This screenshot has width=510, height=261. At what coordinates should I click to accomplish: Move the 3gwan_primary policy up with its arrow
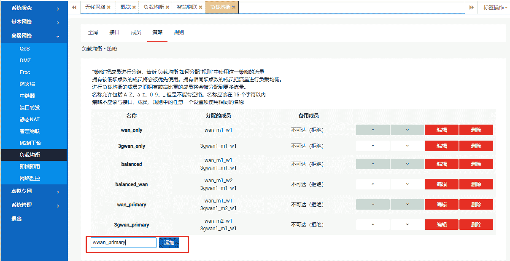click(x=373, y=224)
